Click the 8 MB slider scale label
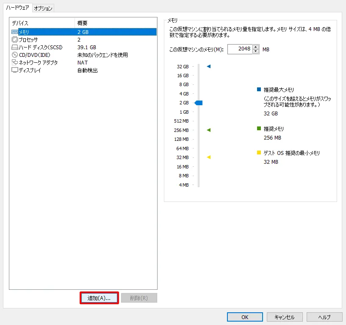Screen dimensions: 346x325 184,176
